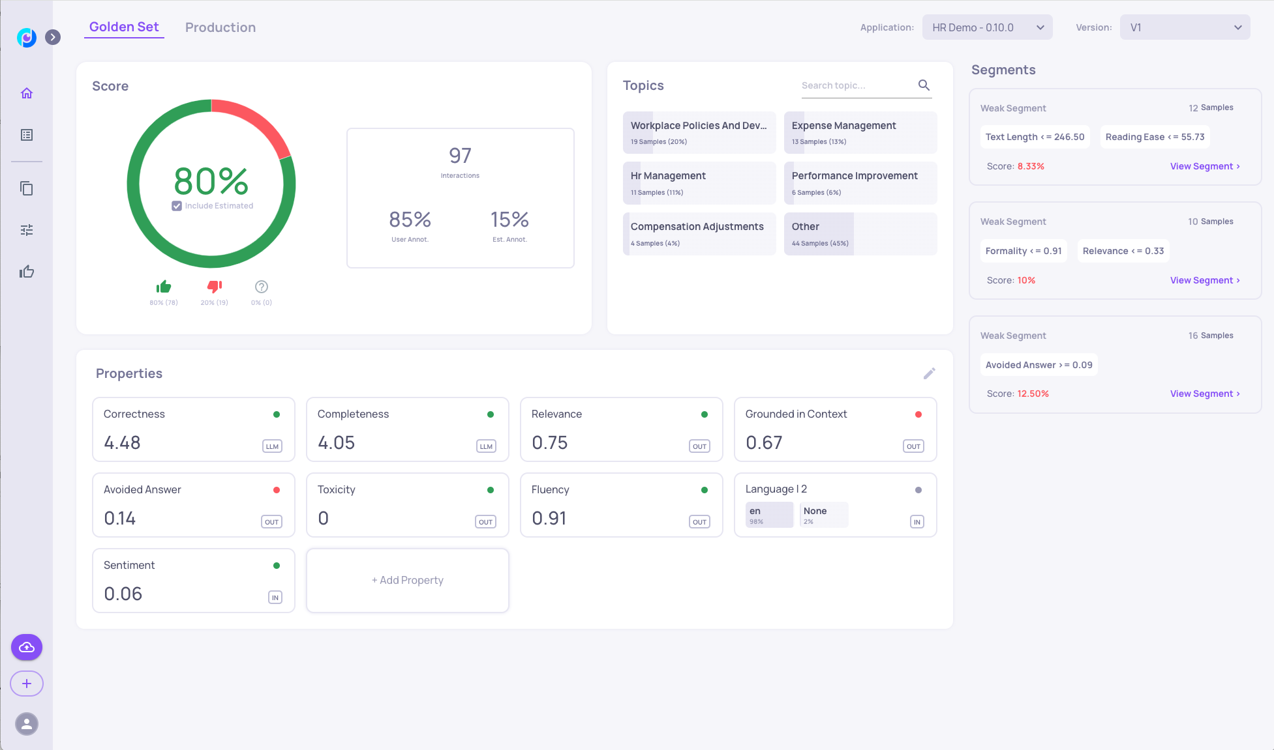Select the Golden Set tab
Image resolution: width=1274 pixels, height=750 pixels.
click(x=124, y=27)
